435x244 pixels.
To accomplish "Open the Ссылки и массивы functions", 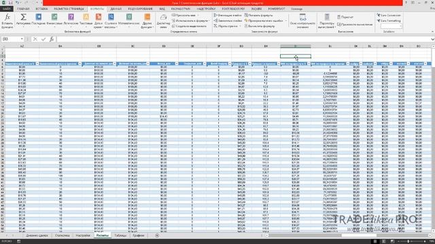I will click(x=111, y=21).
